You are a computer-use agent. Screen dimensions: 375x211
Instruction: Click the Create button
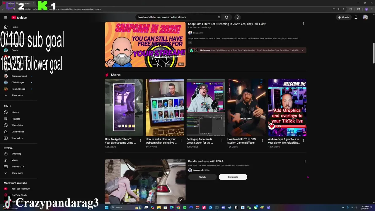(x=343, y=17)
